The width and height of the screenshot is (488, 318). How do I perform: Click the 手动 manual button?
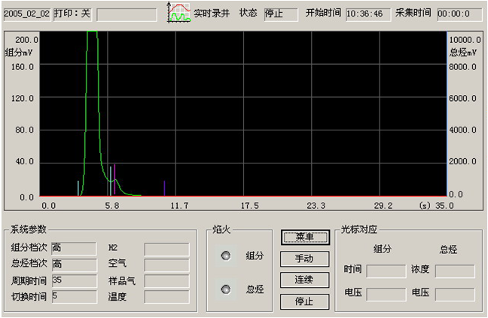coord(305,258)
